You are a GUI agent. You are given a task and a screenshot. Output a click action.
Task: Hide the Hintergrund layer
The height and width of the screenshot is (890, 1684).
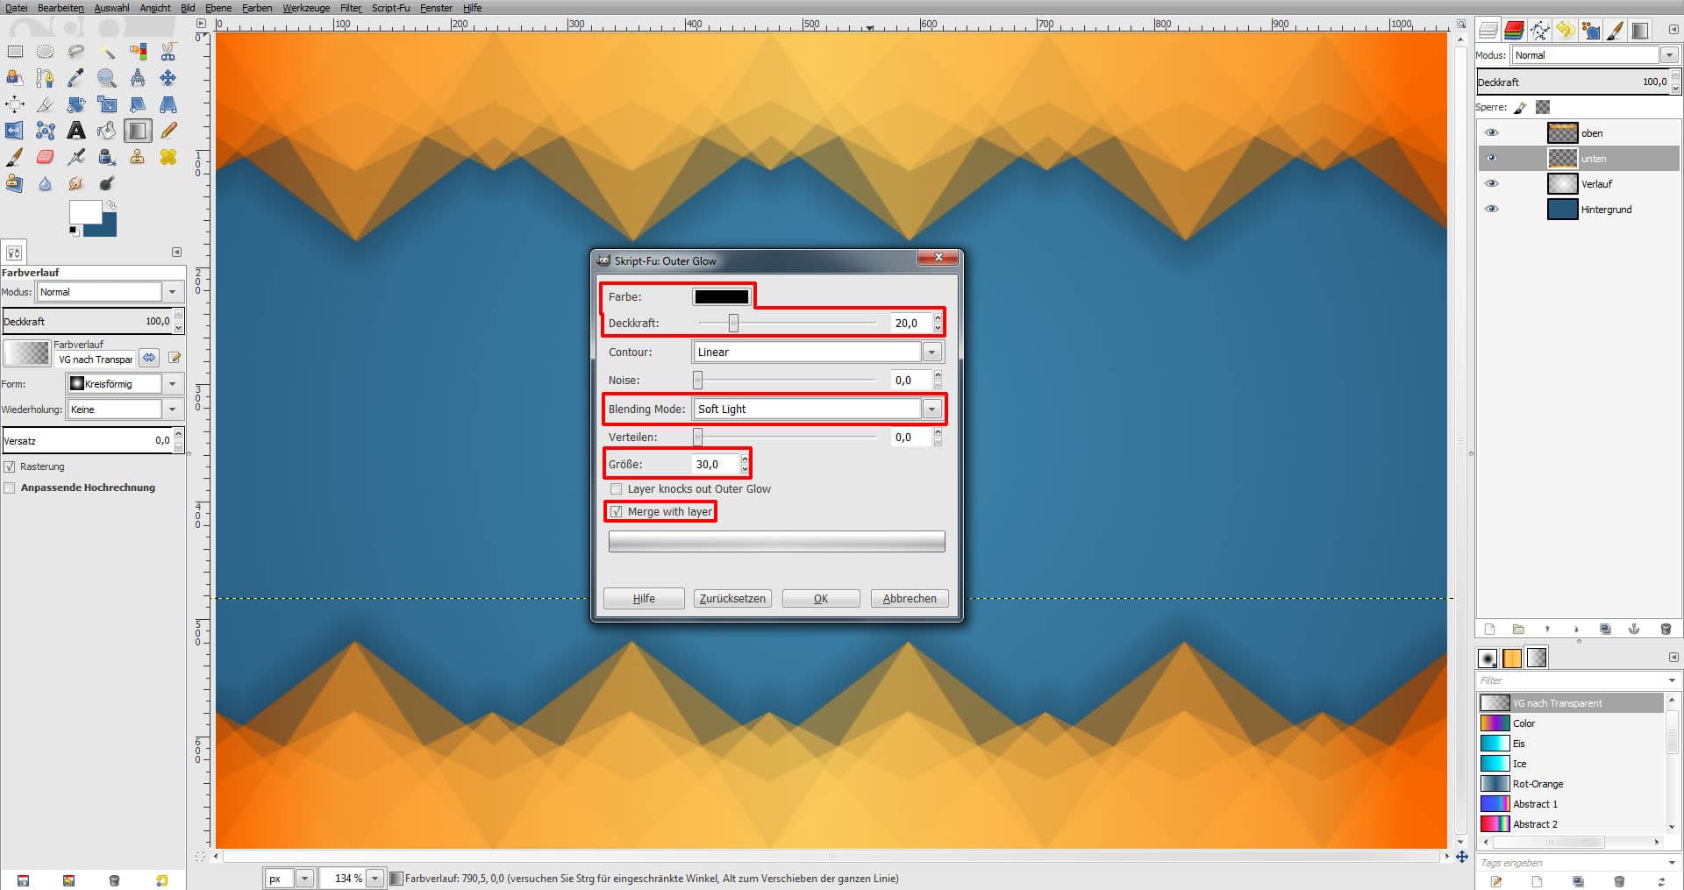1492,209
